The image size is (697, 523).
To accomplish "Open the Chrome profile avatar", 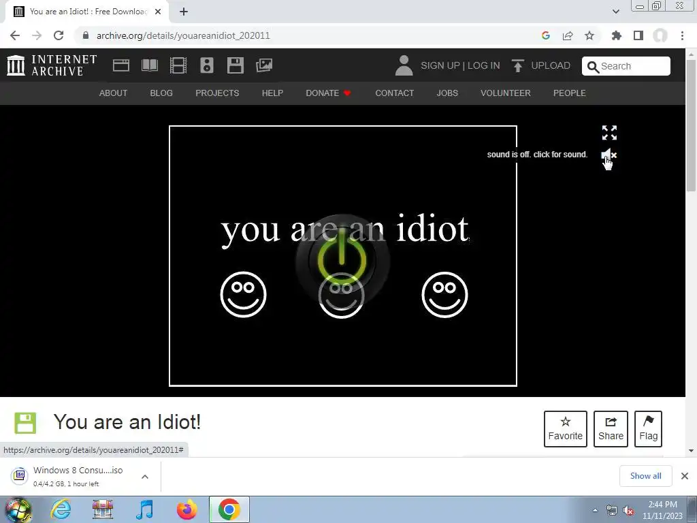I will (x=660, y=35).
